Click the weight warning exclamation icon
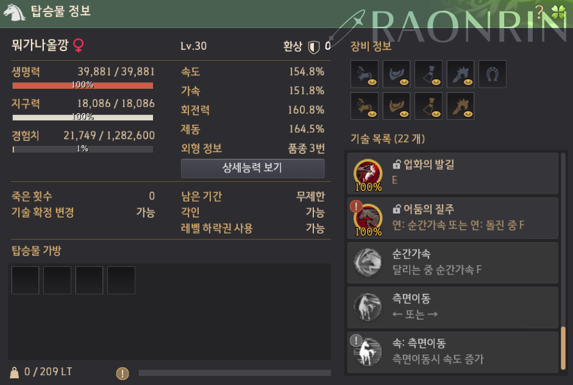This screenshot has height=385, width=573. [x=123, y=373]
